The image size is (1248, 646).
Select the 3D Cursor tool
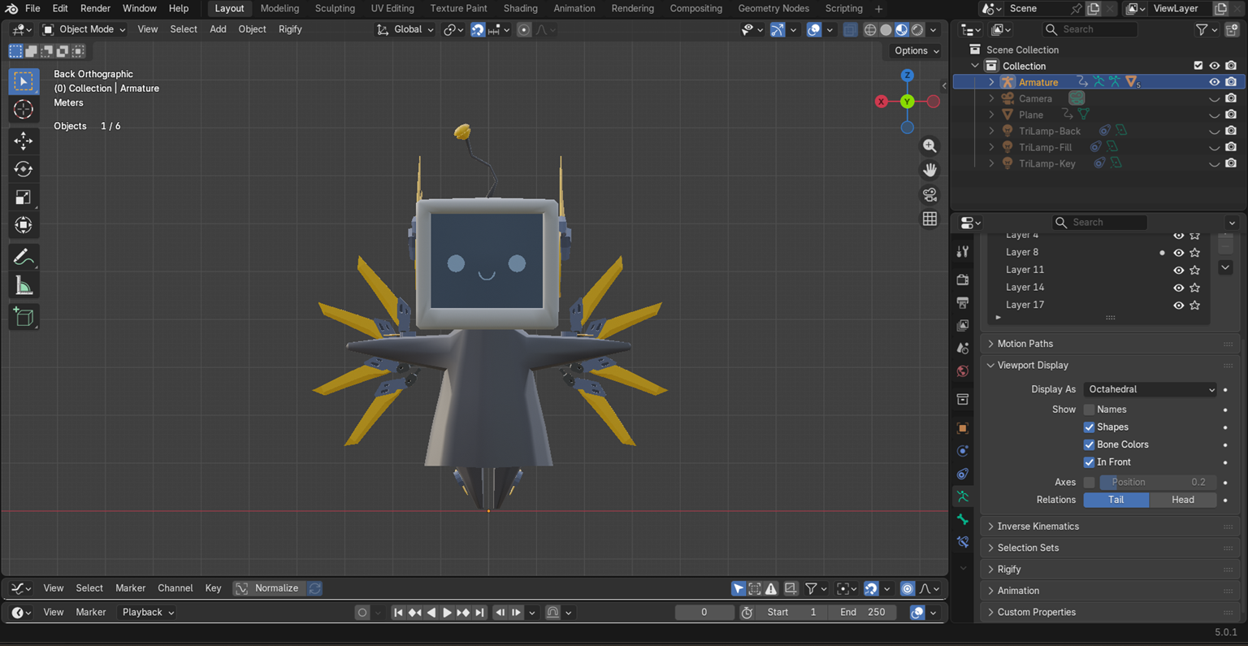tap(23, 110)
